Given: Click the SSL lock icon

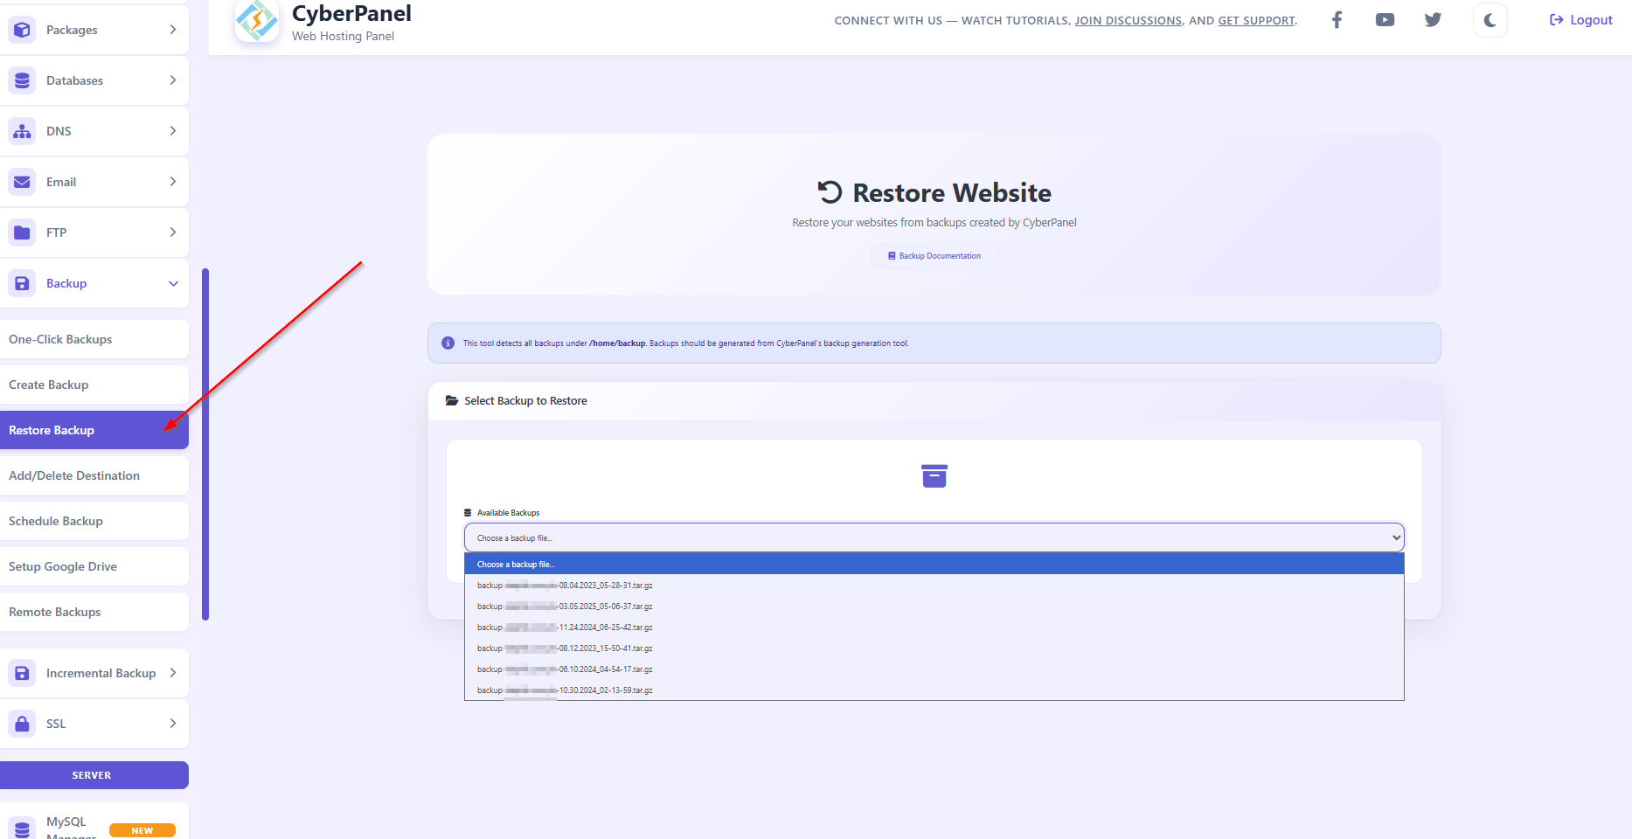Looking at the screenshot, I should [x=23, y=724].
